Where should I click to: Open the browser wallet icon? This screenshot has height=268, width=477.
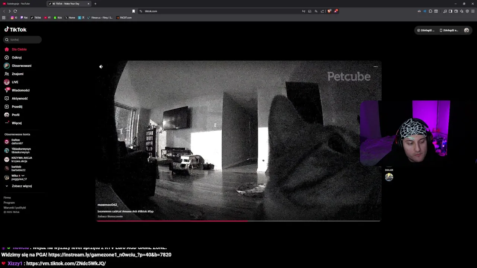point(456,11)
